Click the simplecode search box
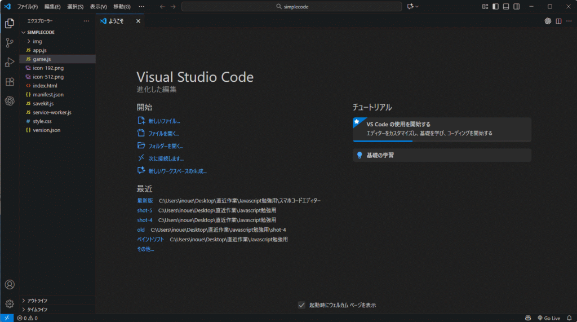 pyautogui.click(x=291, y=7)
